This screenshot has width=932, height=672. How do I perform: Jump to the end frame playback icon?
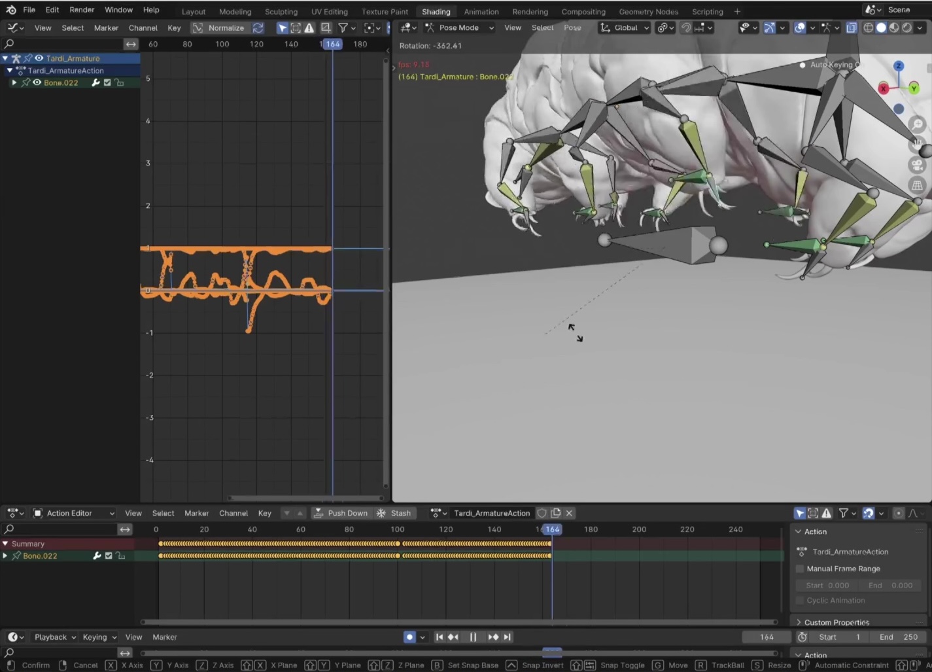pyautogui.click(x=508, y=637)
